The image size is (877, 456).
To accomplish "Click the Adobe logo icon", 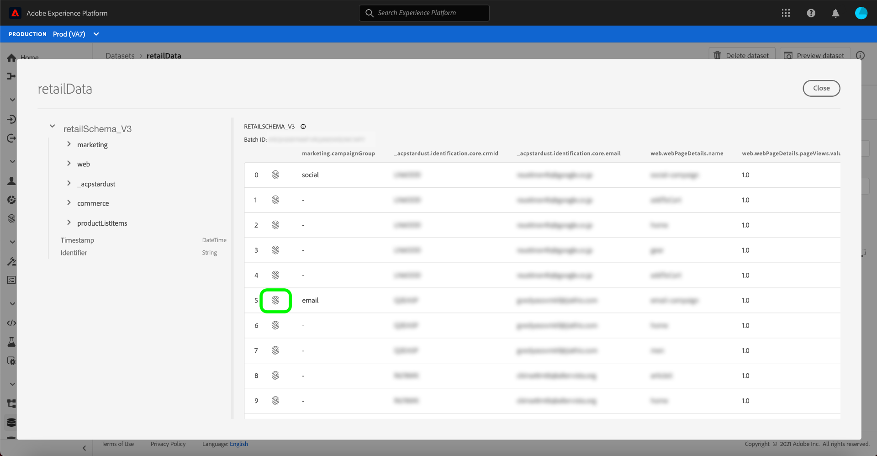I will 15,13.
